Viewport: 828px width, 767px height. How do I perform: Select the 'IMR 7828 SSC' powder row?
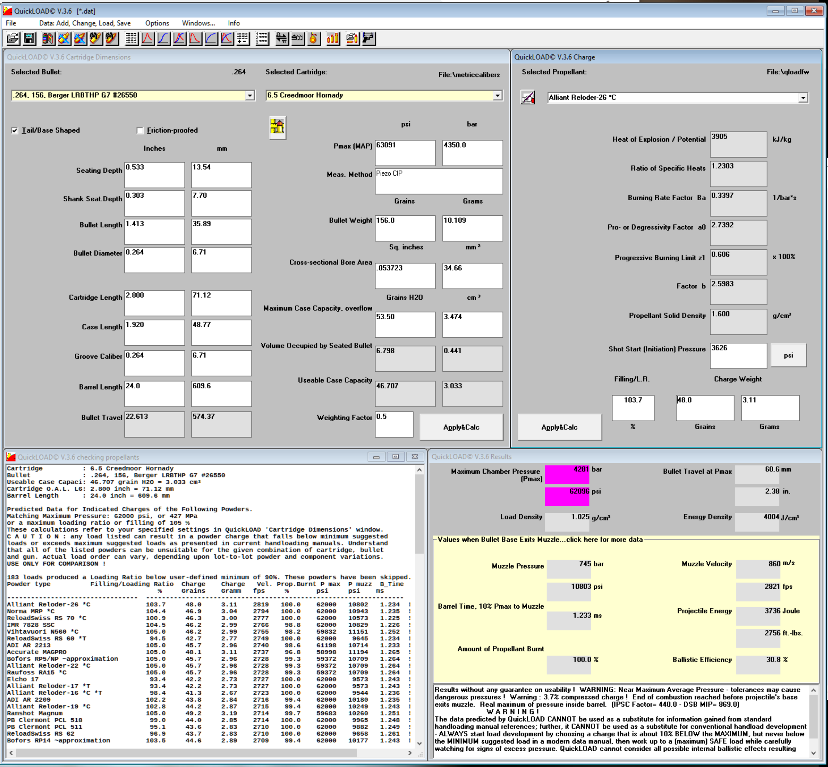209,625
